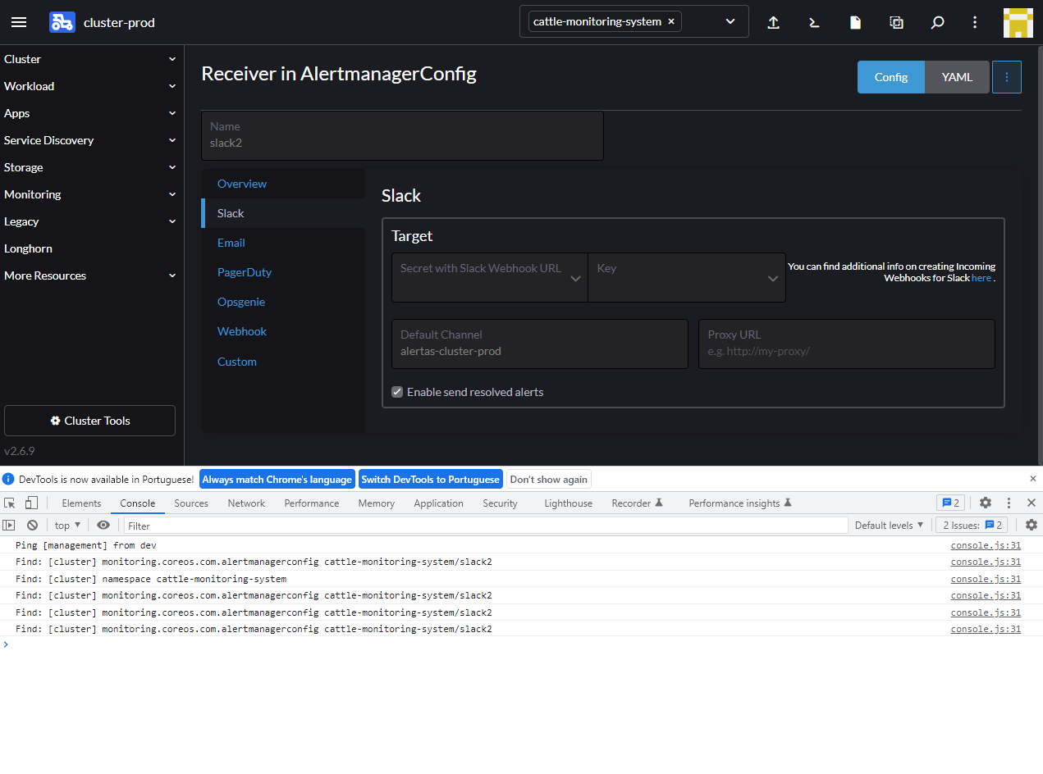This screenshot has width=1043, height=774.
Task: Open the header kebab menu icon
Action: pos(974,22)
